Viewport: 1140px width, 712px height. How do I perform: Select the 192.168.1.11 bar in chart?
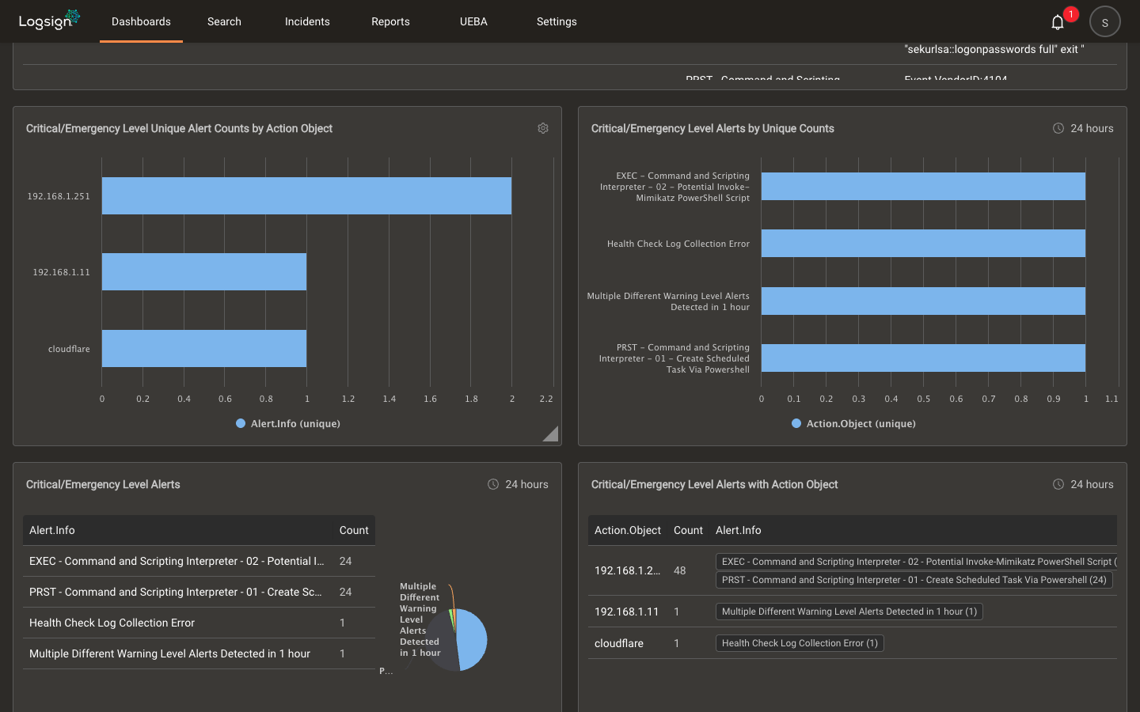(204, 271)
